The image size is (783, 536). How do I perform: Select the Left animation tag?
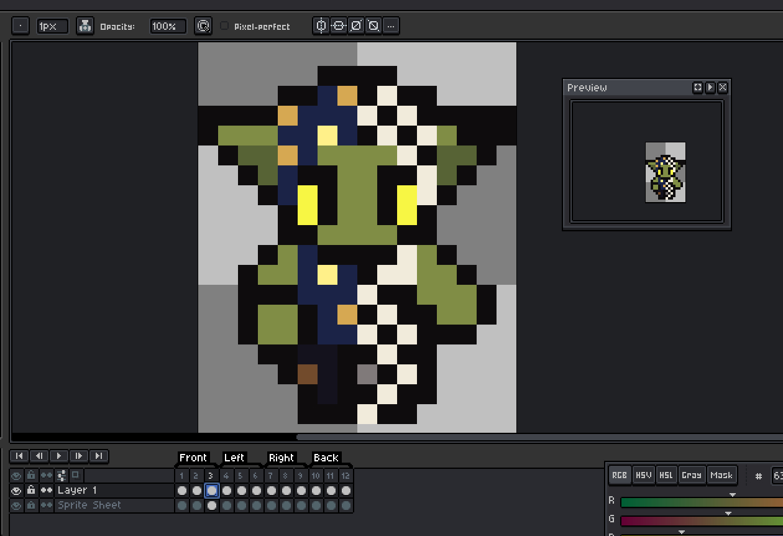click(x=234, y=458)
